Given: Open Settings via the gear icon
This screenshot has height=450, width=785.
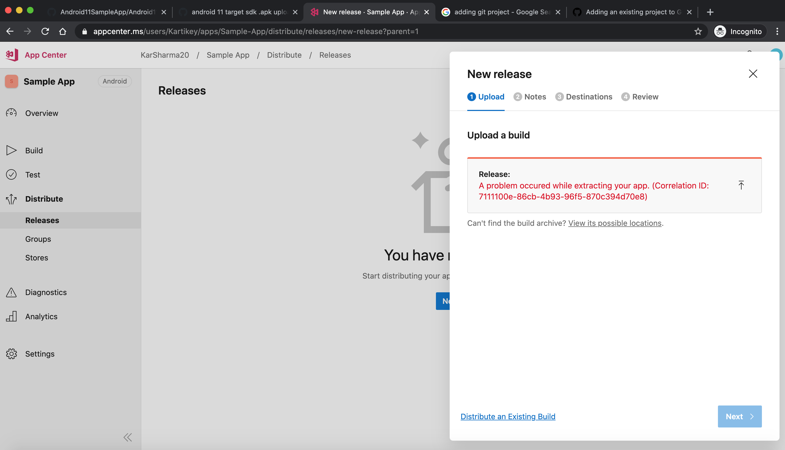Looking at the screenshot, I should (11, 354).
